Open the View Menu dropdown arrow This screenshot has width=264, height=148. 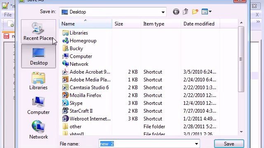point(210,12)
